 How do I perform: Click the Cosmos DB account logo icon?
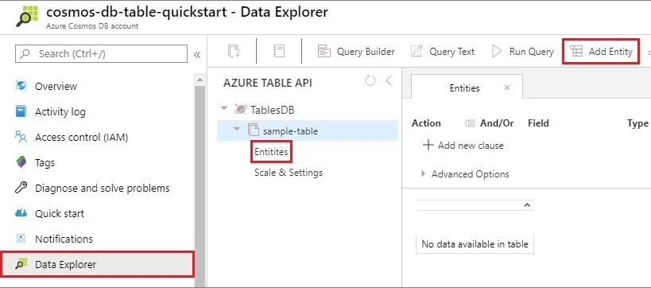[x=27, y=17]
